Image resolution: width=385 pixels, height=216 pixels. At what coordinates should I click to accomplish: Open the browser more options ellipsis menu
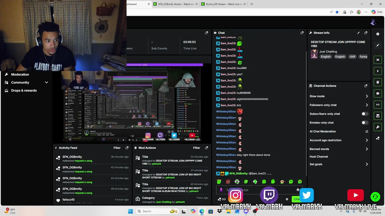click(366, 12)
